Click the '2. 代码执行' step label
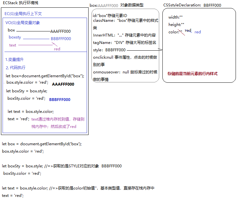Viewport: 242px width, 202px height. [15, 68]
